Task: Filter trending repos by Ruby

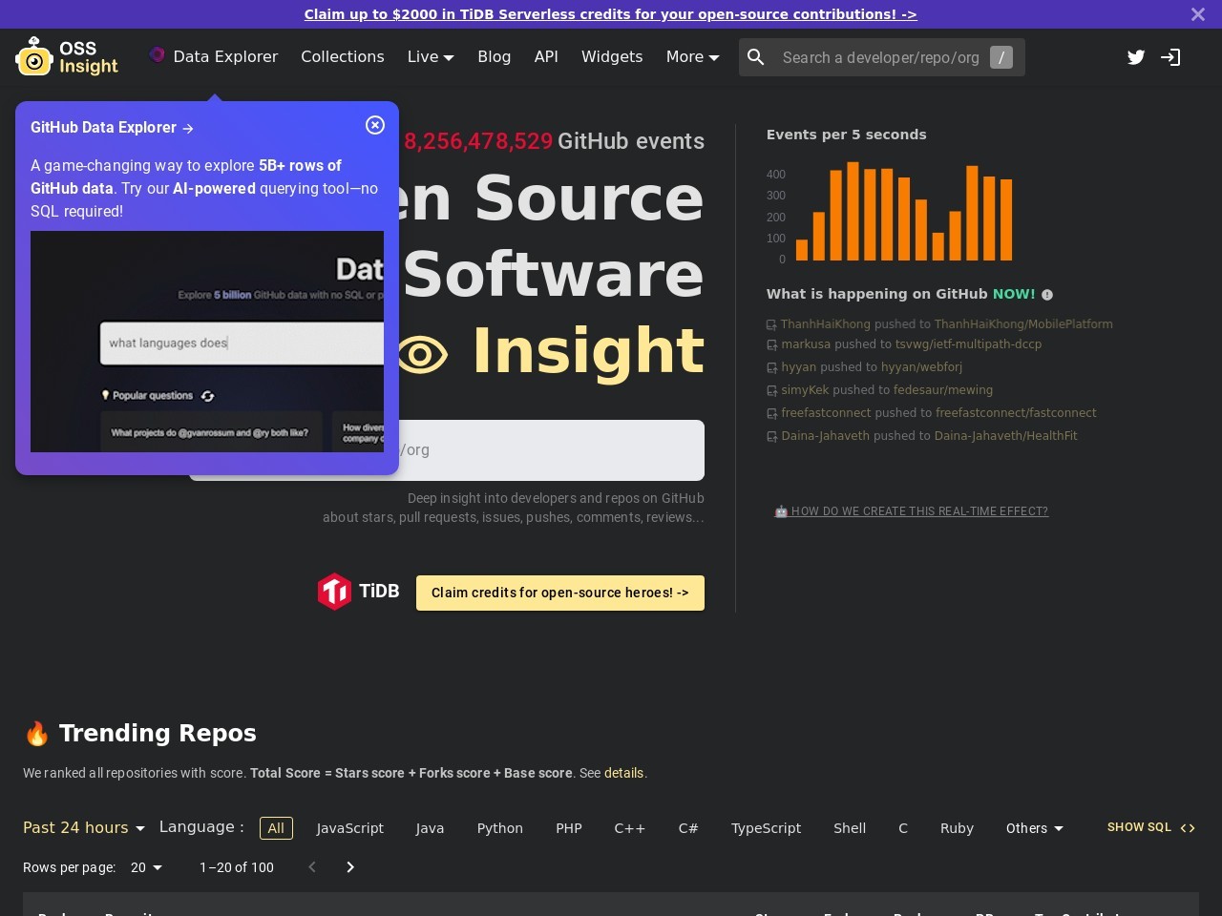Action: 957,828
